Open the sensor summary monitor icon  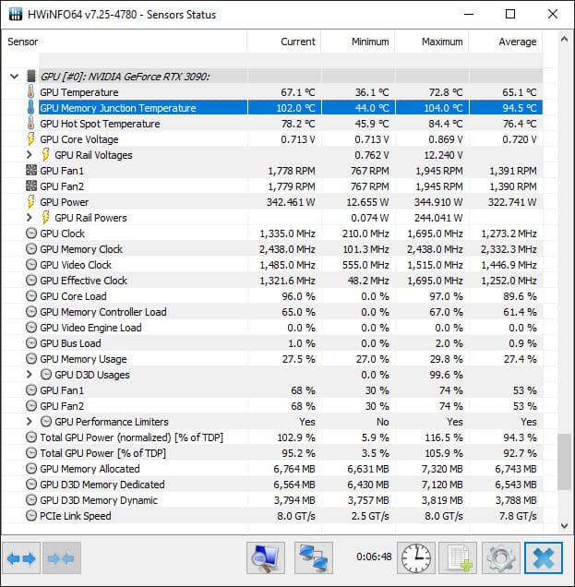[266, 557]
